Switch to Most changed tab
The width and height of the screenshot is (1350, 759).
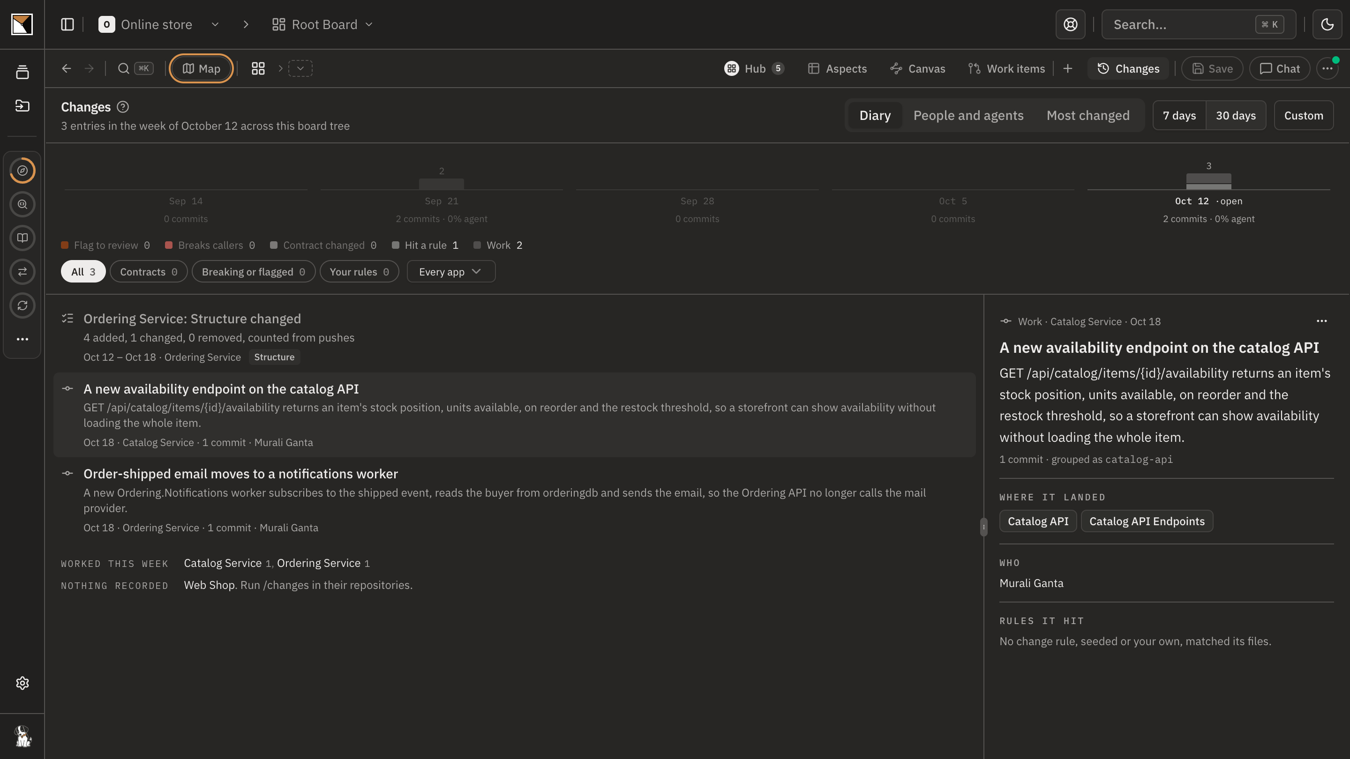point(1088,115)
